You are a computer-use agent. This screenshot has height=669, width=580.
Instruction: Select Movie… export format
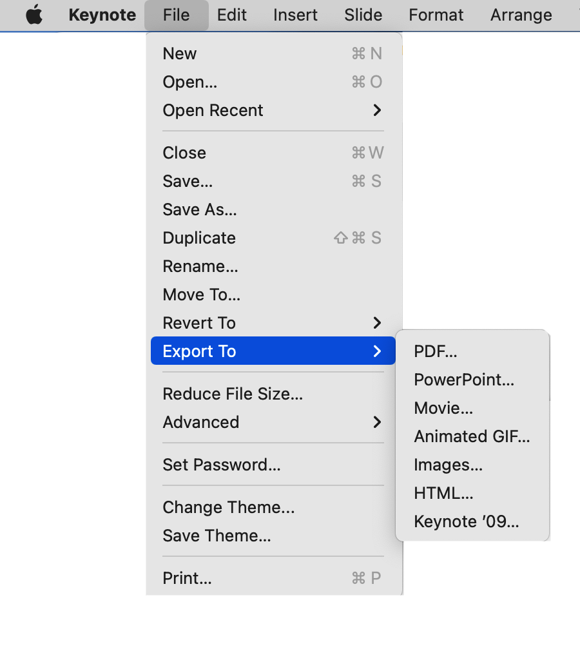click(x=443, y=408)
